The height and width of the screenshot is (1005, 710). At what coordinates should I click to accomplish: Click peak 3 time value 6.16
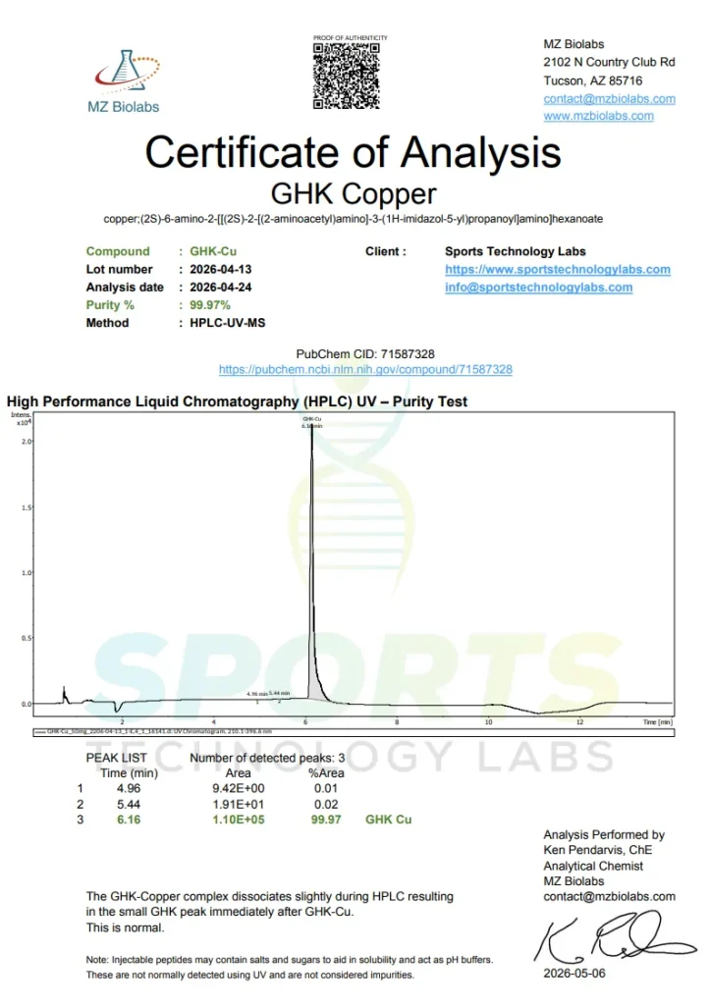129,820
